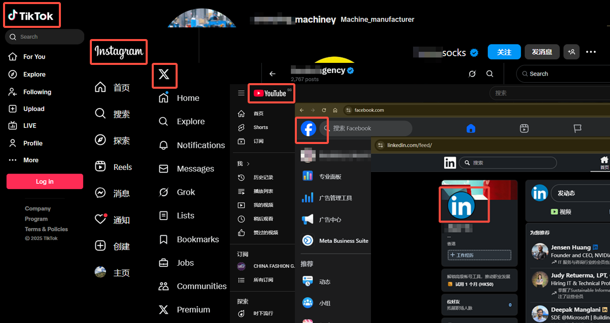Screen dimensions: 610x323
Task: Open the Program footer link in TikTok
Action: (x=36, y=219)
